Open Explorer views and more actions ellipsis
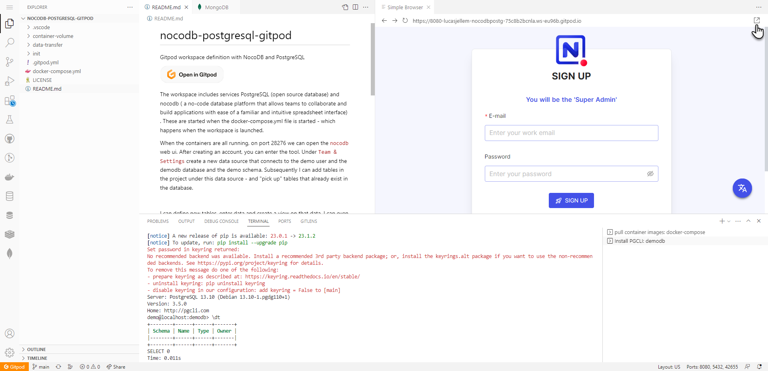This screenshot has height=371, width=768. coord(130,7)
